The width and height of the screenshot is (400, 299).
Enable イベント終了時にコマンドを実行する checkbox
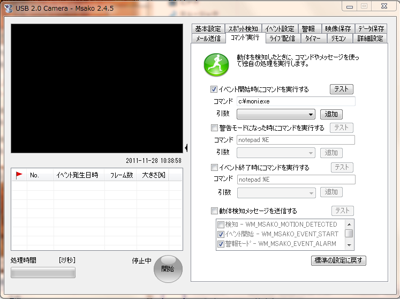click(214, 168)
